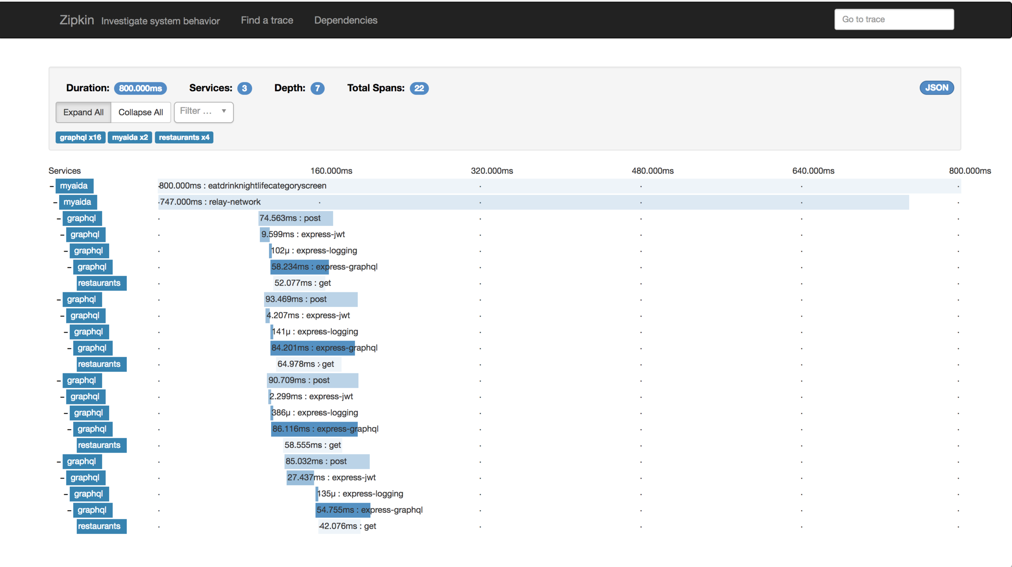Click the Zipkin logo link
This screenshot has height=567, width=1012.
[x=76, y=20]
